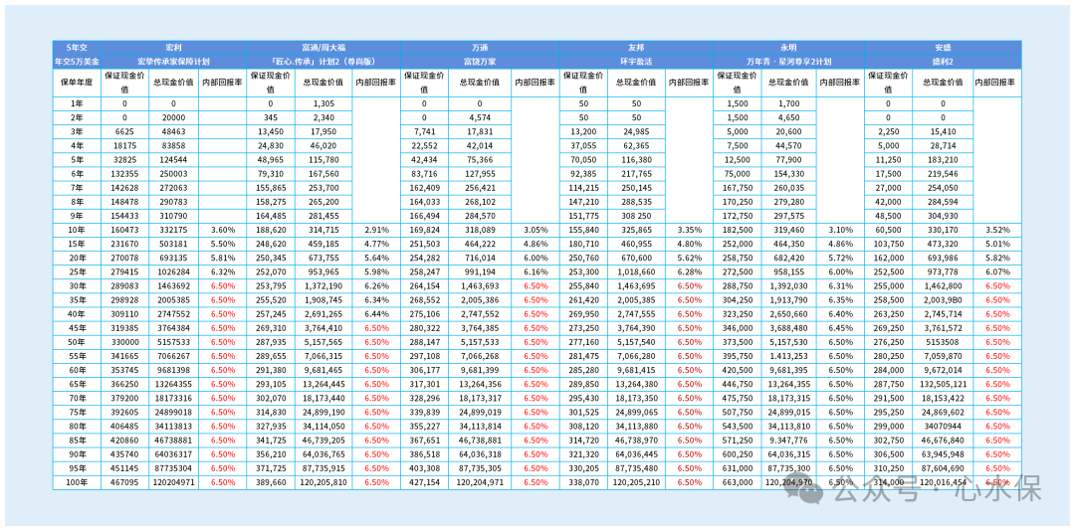Click the '5.82%' return rate cell
The image size is (1075, 531).
[x=997, y=258]
